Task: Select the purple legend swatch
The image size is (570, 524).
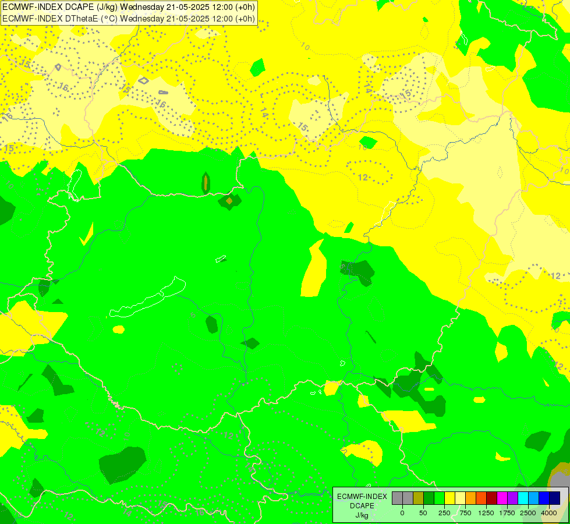Action: click(512, 498)
